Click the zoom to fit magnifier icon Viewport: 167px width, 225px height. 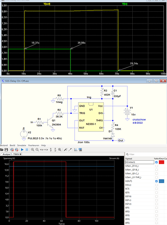60,149
